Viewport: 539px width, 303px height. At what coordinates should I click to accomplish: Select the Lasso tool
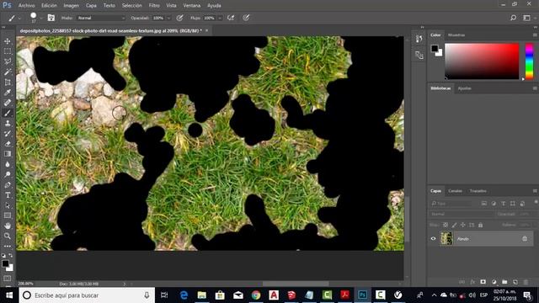pyautogui.click(x=8, y=61)
